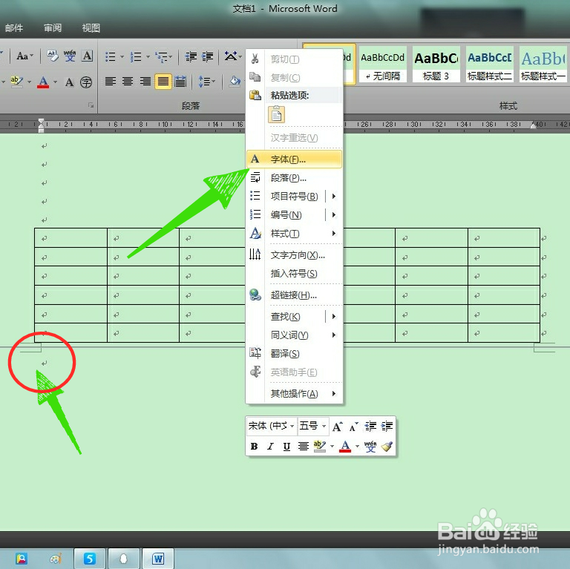Click the Text Highlight Color icon in ribbon
570x569 pixels.
[x=16, y=82]
